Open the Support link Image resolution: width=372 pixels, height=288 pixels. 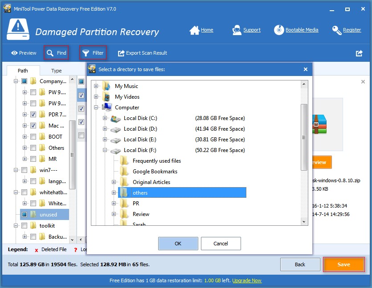(x=252, y=30)
